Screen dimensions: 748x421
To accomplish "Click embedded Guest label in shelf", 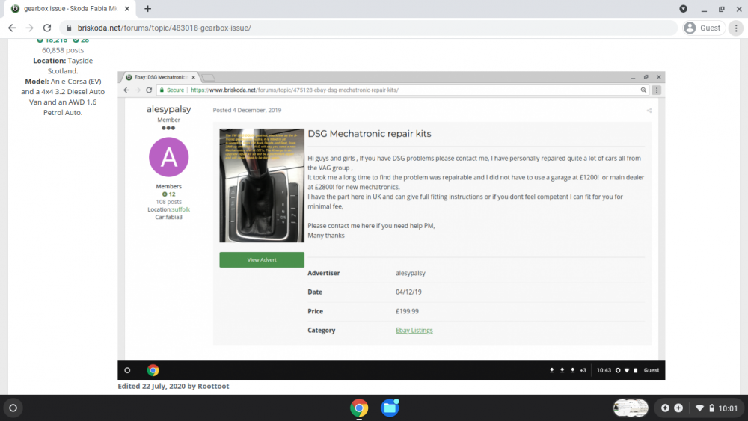I will (652, 370).
